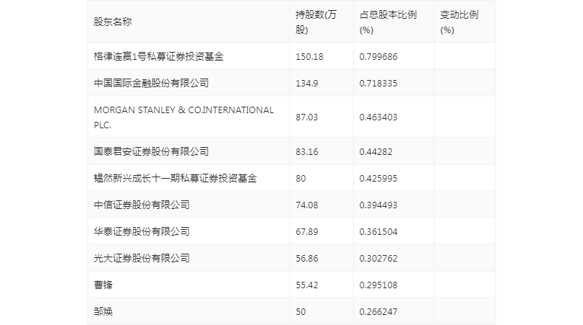The width and height of the screenshot is (583, 325).
Task: Select shareholder 国泰君安证券股份有限公司
Action: [151, 151]
